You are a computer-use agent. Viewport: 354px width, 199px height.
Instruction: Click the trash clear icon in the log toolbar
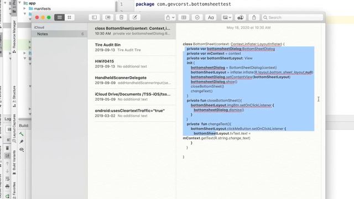tap(7, 148)
